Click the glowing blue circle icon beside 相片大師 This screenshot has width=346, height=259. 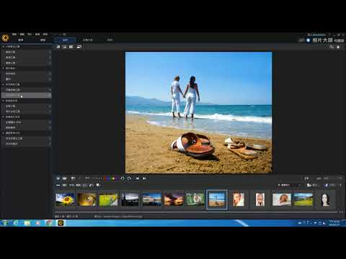[x=308, y=40]
